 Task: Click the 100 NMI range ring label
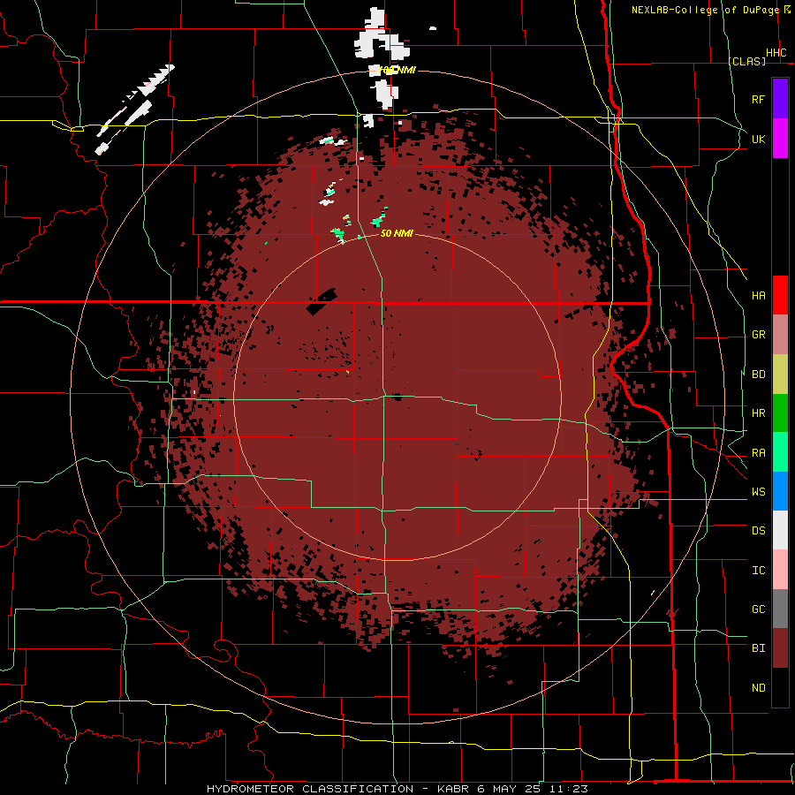397,71
